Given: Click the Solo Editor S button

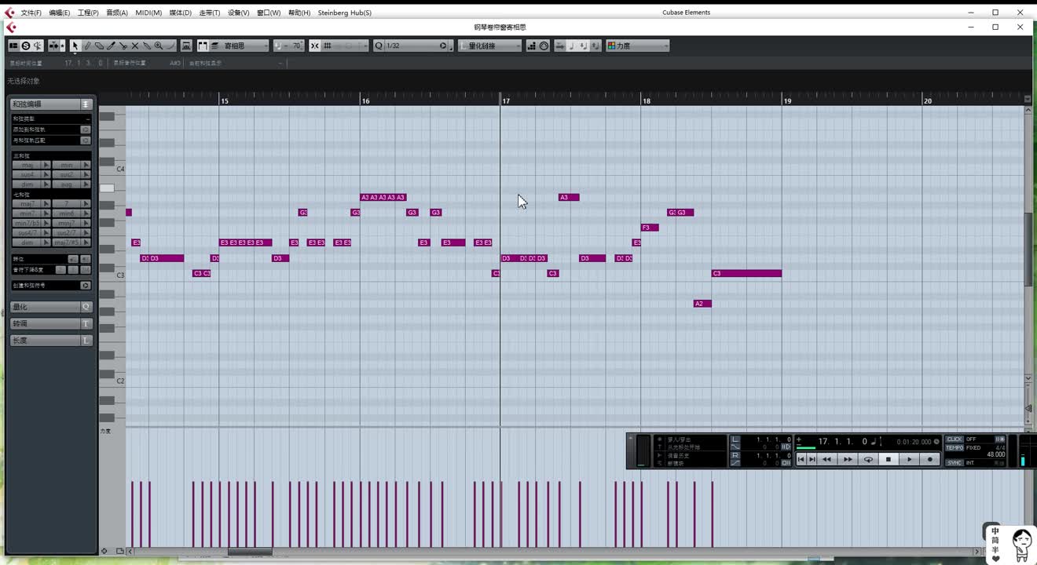Looking at the screenshot, I should coord(25,46).
